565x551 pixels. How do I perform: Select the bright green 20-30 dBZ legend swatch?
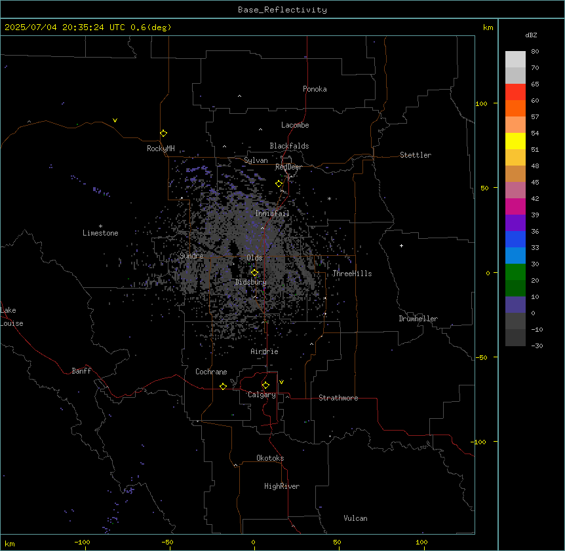[515, 272]
